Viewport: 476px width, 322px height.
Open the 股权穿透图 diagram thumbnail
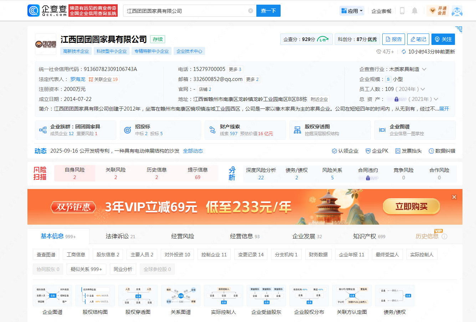tap(138, 296)
